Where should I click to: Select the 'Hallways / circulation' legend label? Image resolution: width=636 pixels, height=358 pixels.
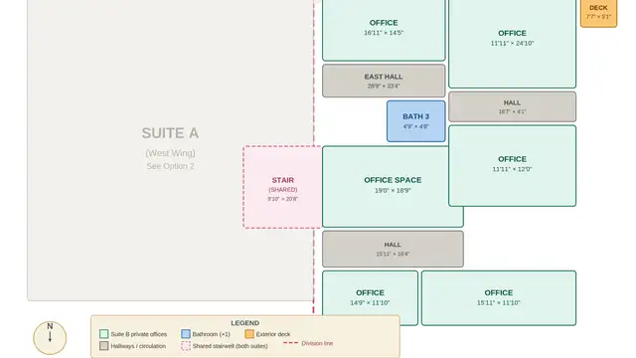point(138,346)
